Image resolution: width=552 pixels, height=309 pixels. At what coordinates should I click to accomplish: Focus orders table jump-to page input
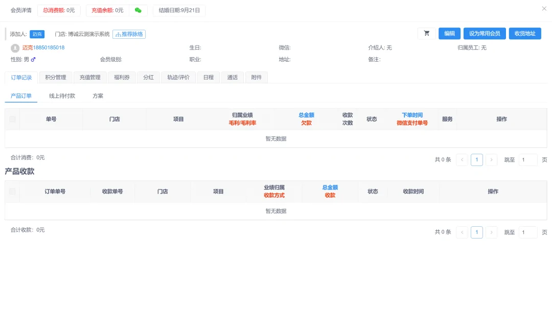pos(527,160)
